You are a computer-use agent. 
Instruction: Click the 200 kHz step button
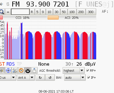(x=81, y=12)
